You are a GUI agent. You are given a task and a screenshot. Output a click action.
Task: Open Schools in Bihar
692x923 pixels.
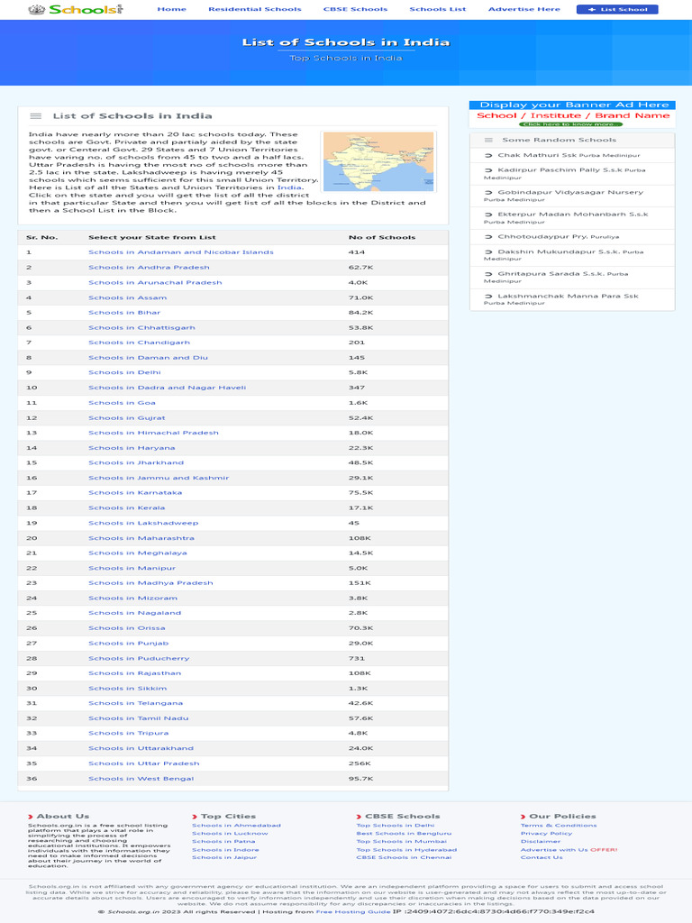point(124,313)
